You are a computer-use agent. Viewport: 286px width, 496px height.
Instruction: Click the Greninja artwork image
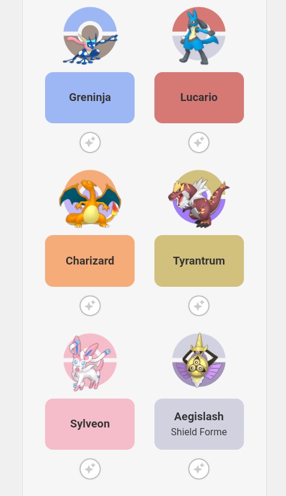(x=90, y=35)
